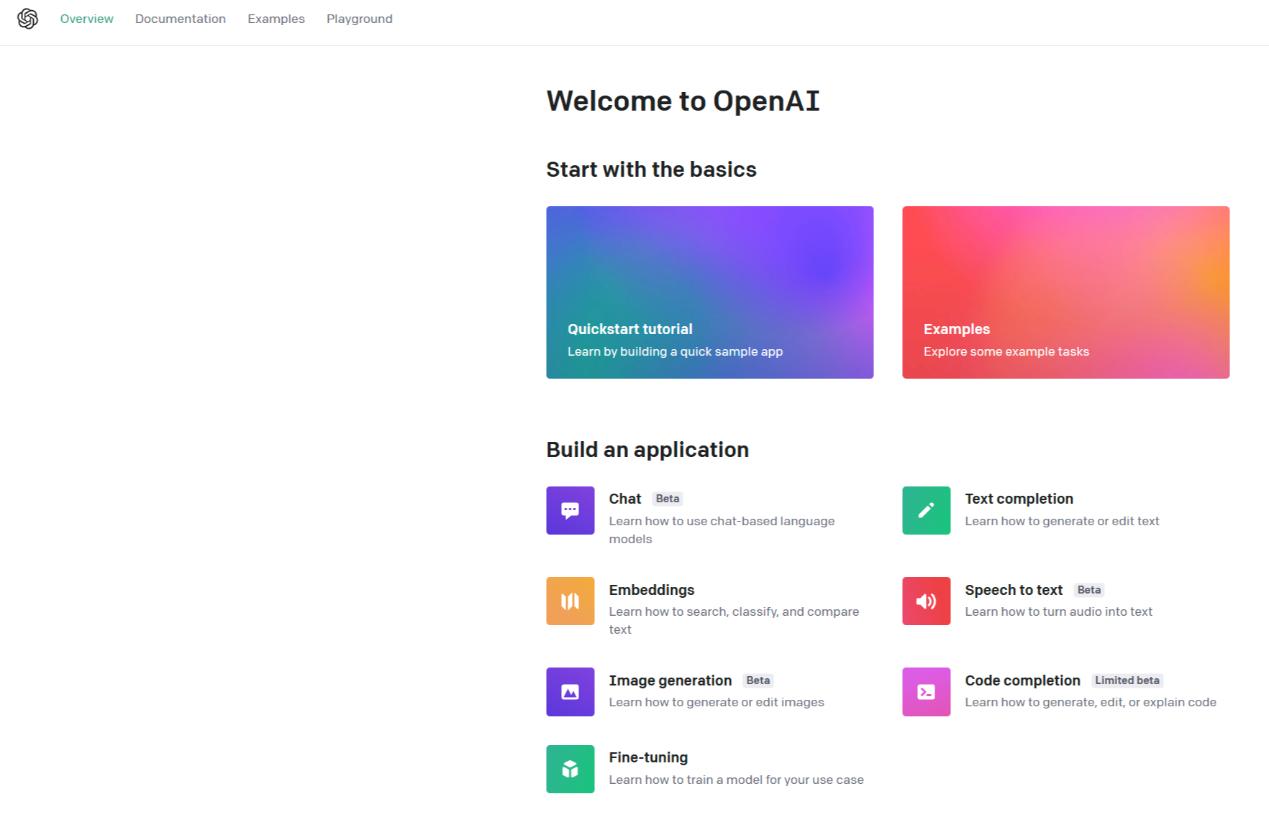Screen dimensions: 1269x822
Task: Open the Examples gradient card
Action: coord(1065,292)
